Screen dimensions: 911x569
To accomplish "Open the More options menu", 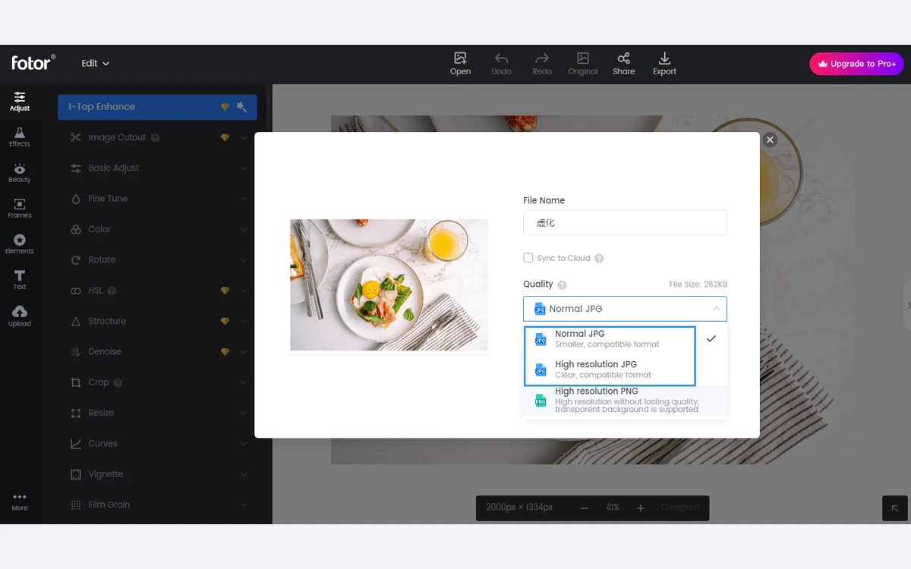I will click(20, 501).
